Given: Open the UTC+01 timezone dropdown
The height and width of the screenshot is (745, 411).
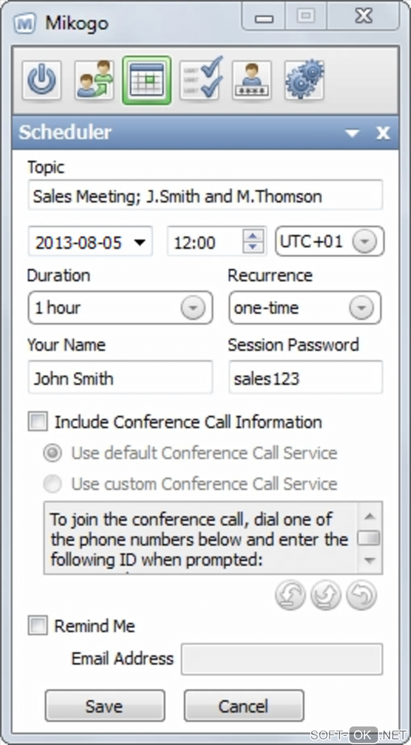Looking at the screenshot, I should [x=364, y=241].
